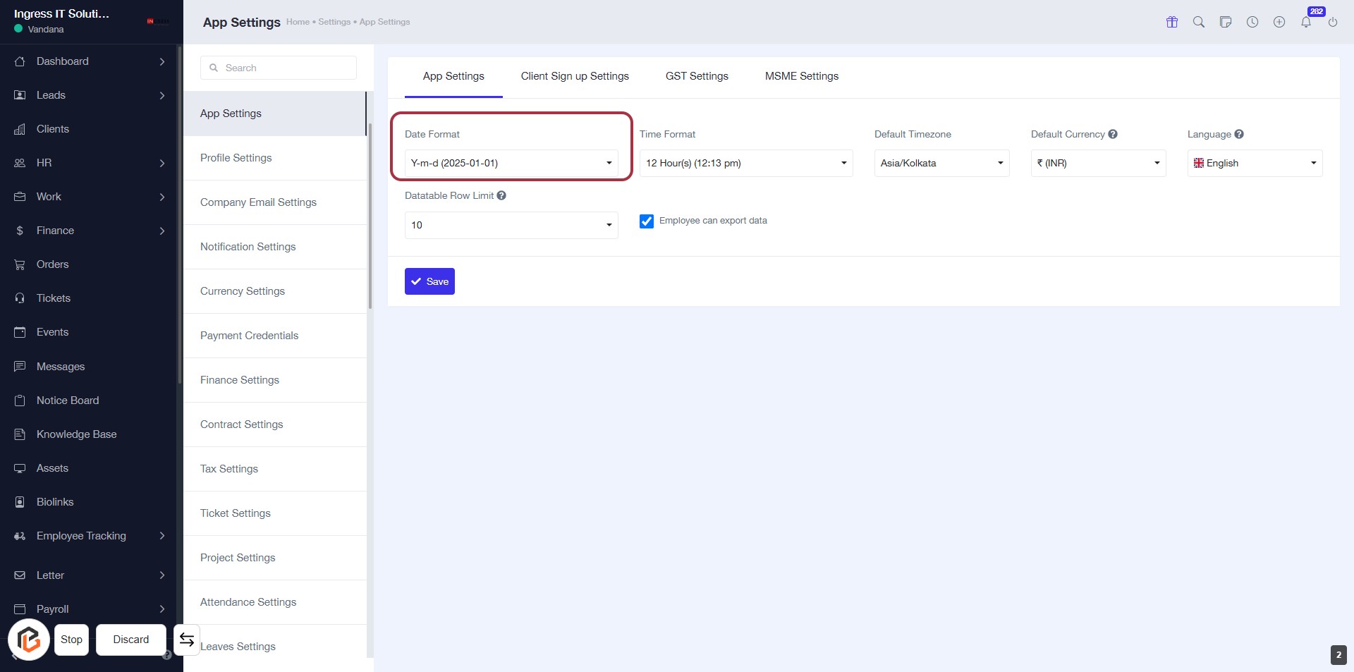Expand the Finance sidebar menu

click(x=90, y=231)
